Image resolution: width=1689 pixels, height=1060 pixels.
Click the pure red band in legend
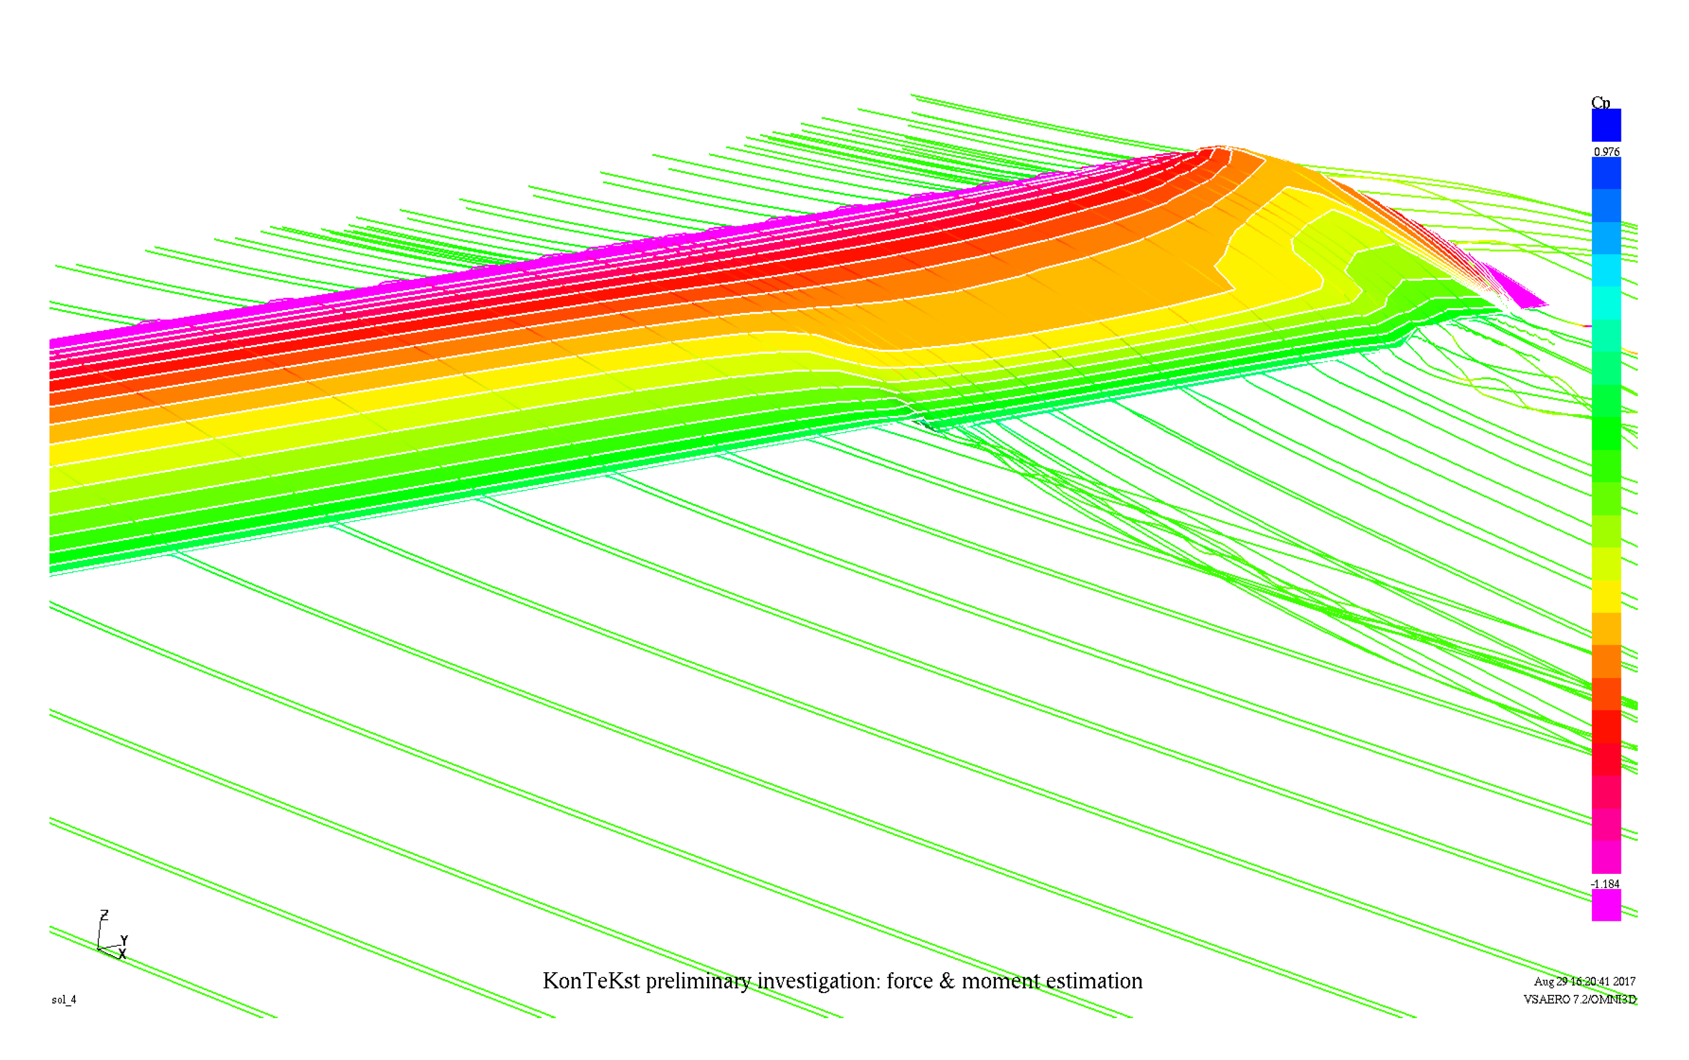point(1606,726)
